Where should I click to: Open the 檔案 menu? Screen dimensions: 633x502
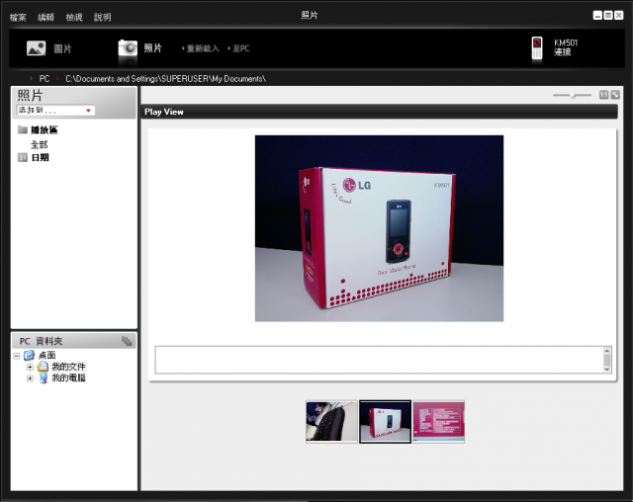click(x=18, y=17)
